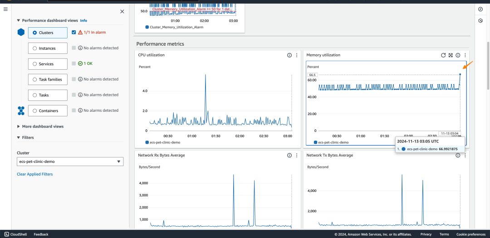
Task: Close the dashboard views side panel
Action: (x=122, y=11)
